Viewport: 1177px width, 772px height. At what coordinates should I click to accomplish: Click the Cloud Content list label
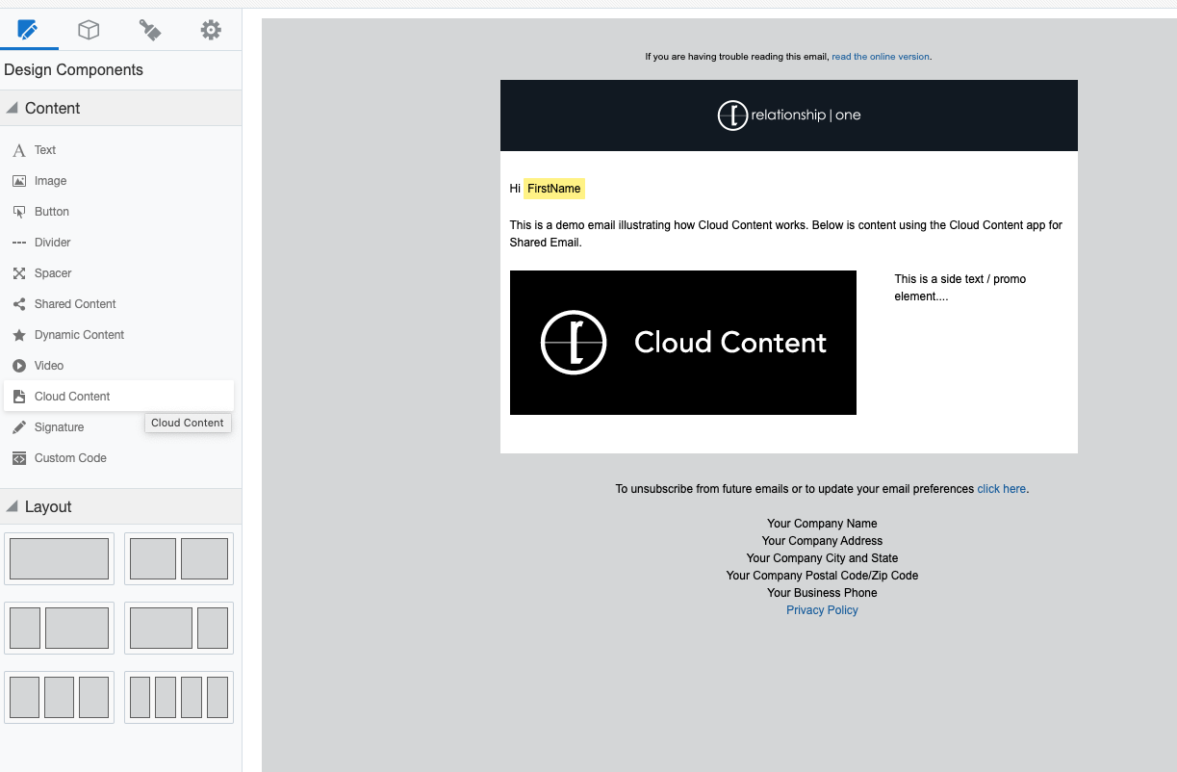(72, 397)
